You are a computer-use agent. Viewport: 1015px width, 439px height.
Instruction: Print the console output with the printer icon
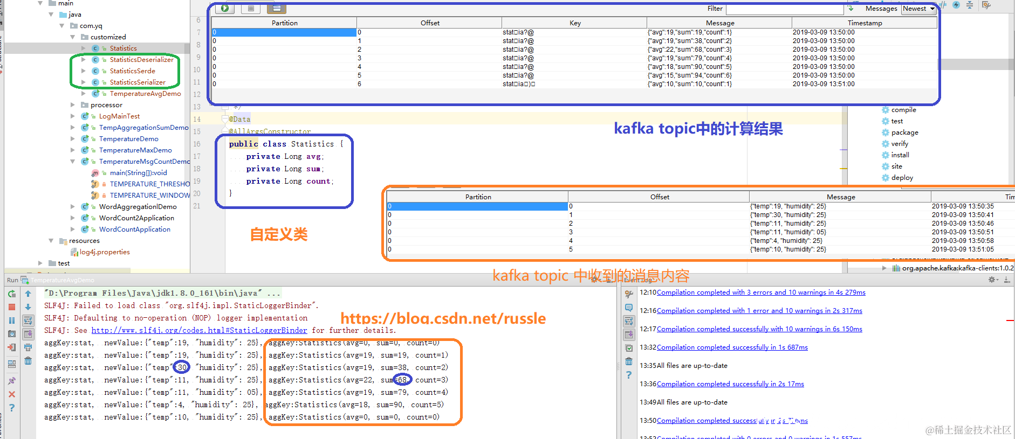(28, 347)
